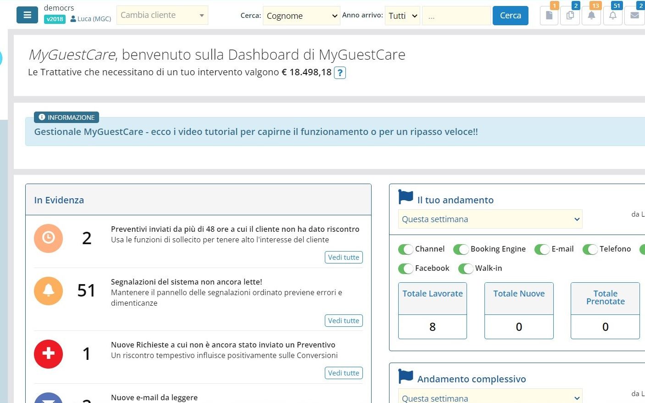645x403 pixels.
Task: Click the value 8 under Totale Lavorate
Action: point(433,327)
